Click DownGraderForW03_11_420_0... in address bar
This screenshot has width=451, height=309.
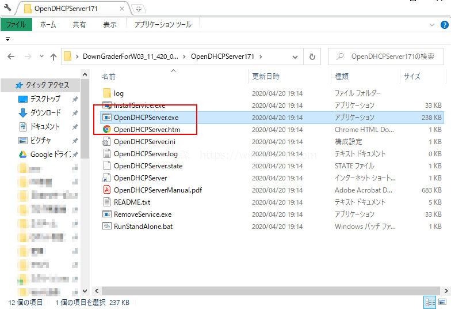coord(130,56)
